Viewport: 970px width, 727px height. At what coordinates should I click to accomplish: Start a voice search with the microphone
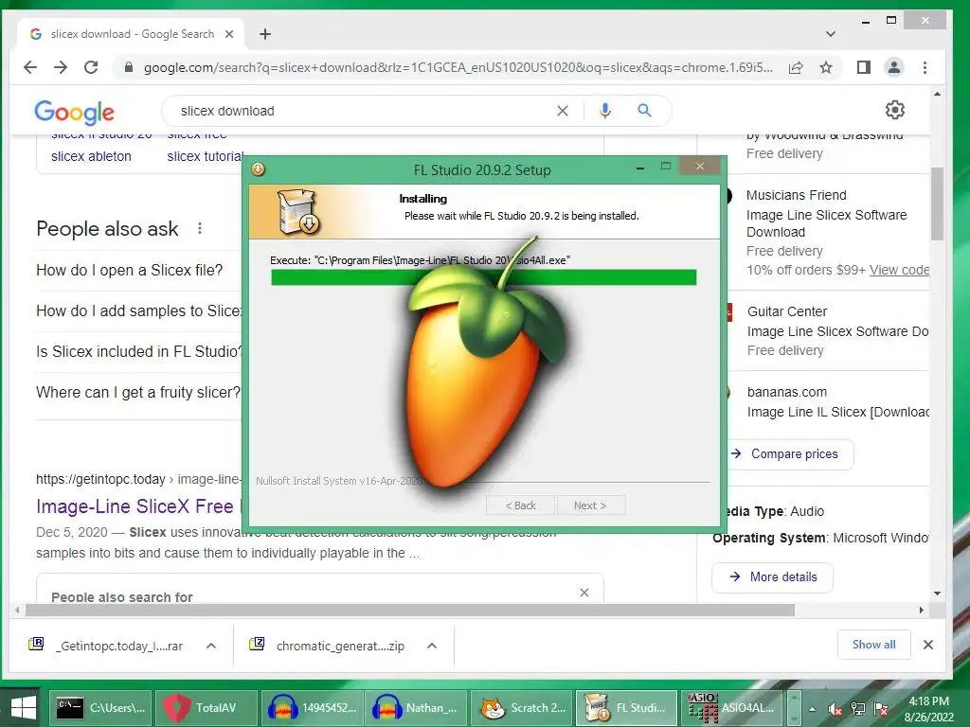[x=605, y=111]
